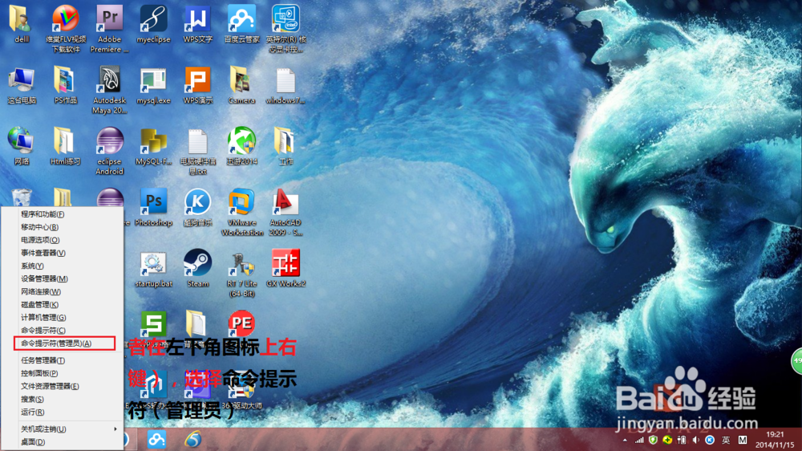This screenshot has width=802, height=451.
Task: Select the MySQL-F... desktop icon
Action: click(x=153, y=146)
